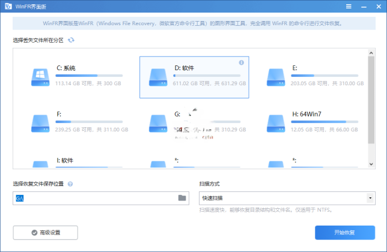Refresh the partition list
The width and height of the screenshot is (387, 252).
click(71, 40)
